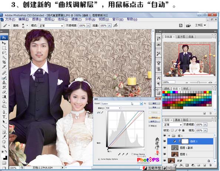Select the Zoom magnifier tool
The width and height of the screenshot is (220, 171).
pos(4,146)
